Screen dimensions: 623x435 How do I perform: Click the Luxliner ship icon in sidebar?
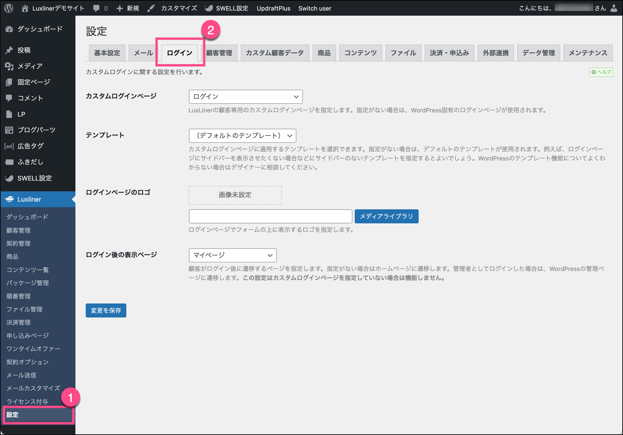[x=9, y=199]
